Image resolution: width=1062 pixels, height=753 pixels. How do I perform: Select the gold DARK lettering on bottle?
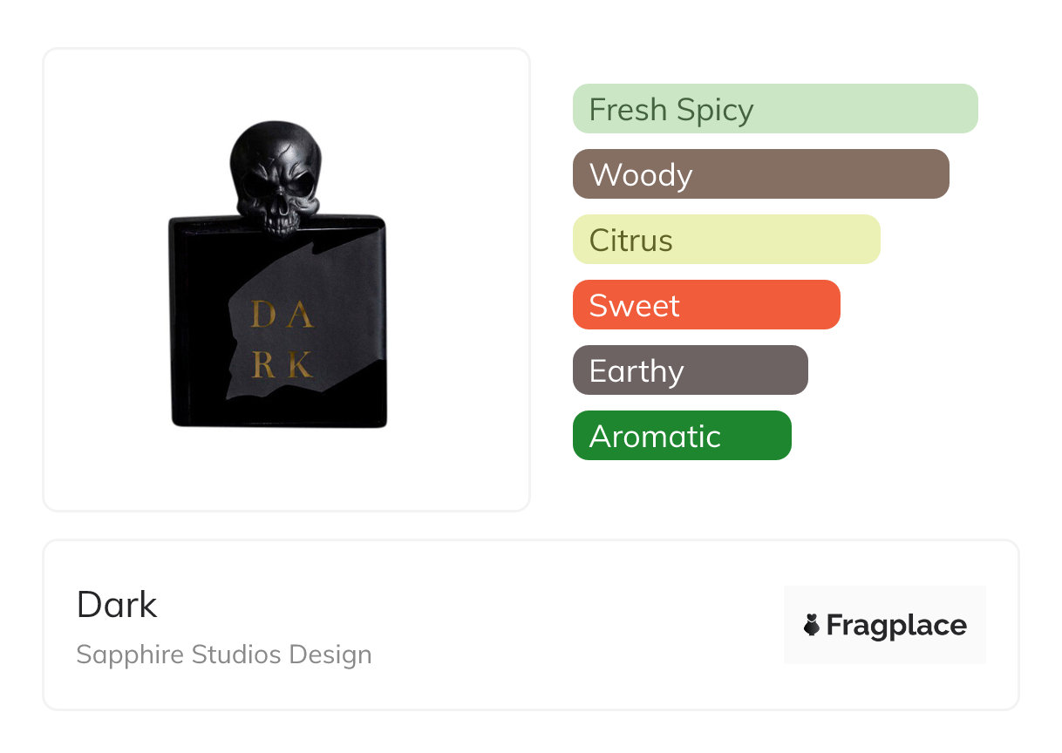(x=282, y=339)
